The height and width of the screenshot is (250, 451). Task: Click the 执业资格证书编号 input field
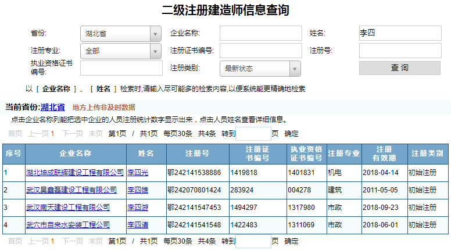121,68
